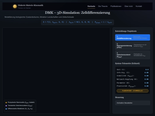155x116 pixels.
Task: Click the Transienter Zwischenzustand legend label
Action: click(20, 105)
